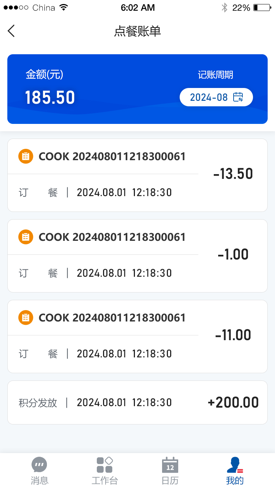This screenshot has height=489, width=275.
Task: Open the -1.00 order record
Action: click(x=137, y=256)
